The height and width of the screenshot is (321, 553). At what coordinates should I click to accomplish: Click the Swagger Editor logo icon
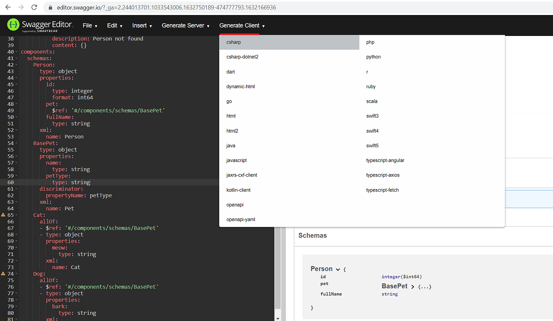tap(13, 25)
